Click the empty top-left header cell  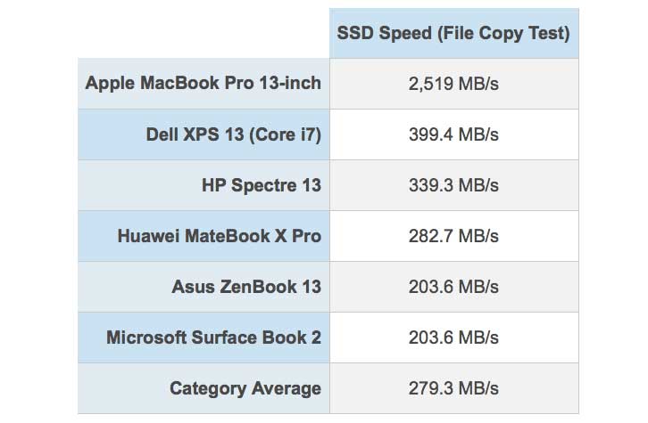click(204, 33)
